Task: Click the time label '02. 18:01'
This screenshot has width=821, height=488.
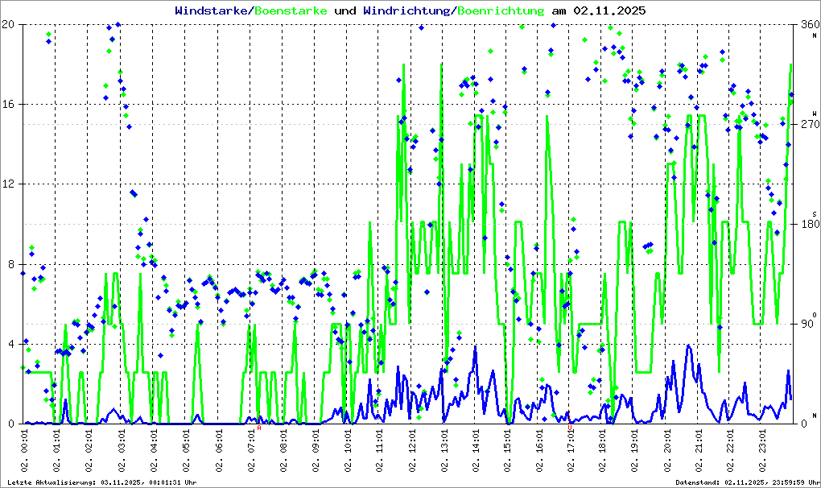Action: tap(603, 451)
